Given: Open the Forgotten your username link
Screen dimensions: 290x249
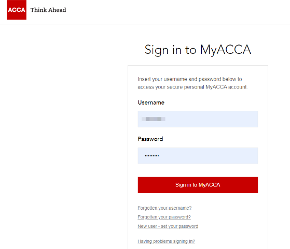Looking at the screenshot, I should pos(164,208).
